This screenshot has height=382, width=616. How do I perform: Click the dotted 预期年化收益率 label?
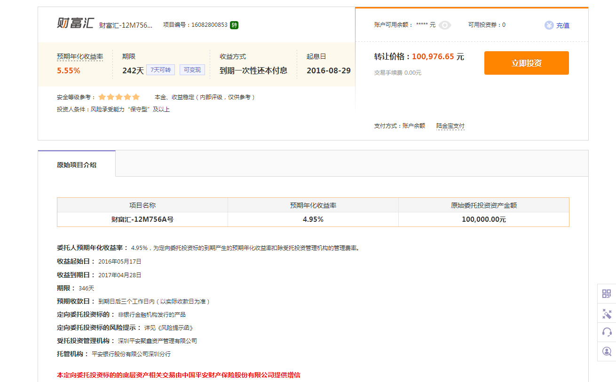80,57
